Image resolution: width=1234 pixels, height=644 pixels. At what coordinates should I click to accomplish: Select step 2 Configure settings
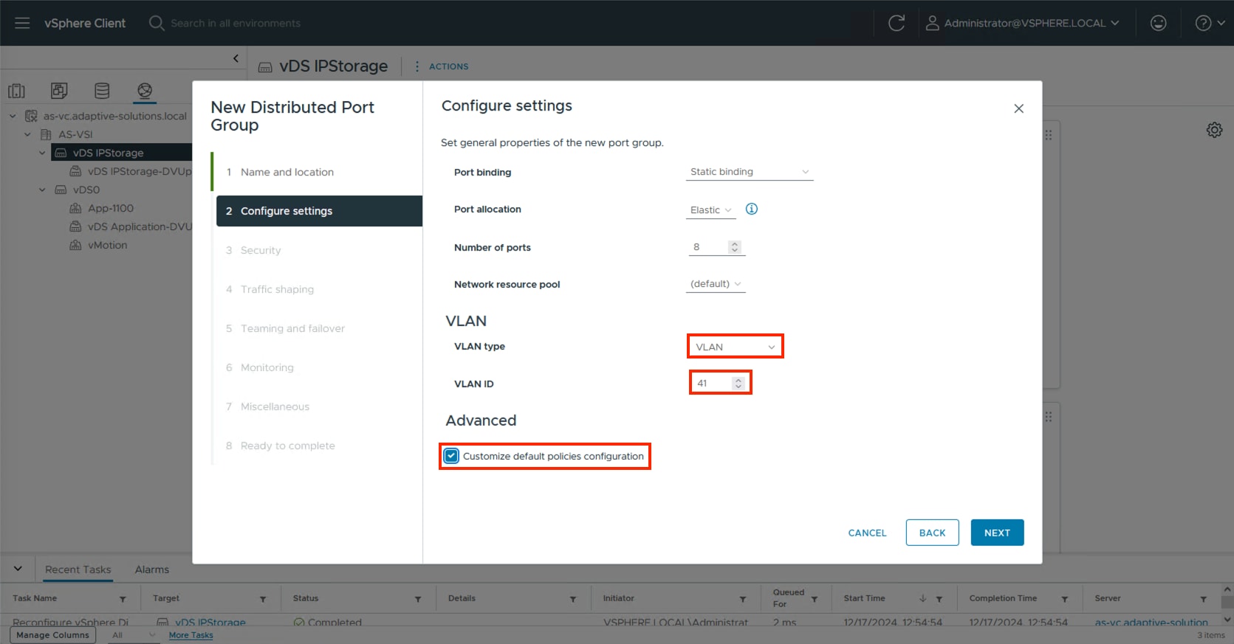pyautogui.click(x=319, y=211)
